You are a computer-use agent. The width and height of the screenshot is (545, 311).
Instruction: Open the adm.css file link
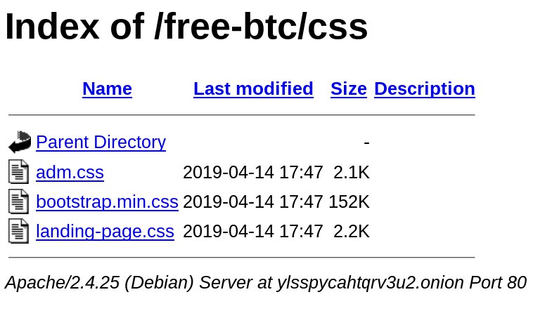[70, 172]
